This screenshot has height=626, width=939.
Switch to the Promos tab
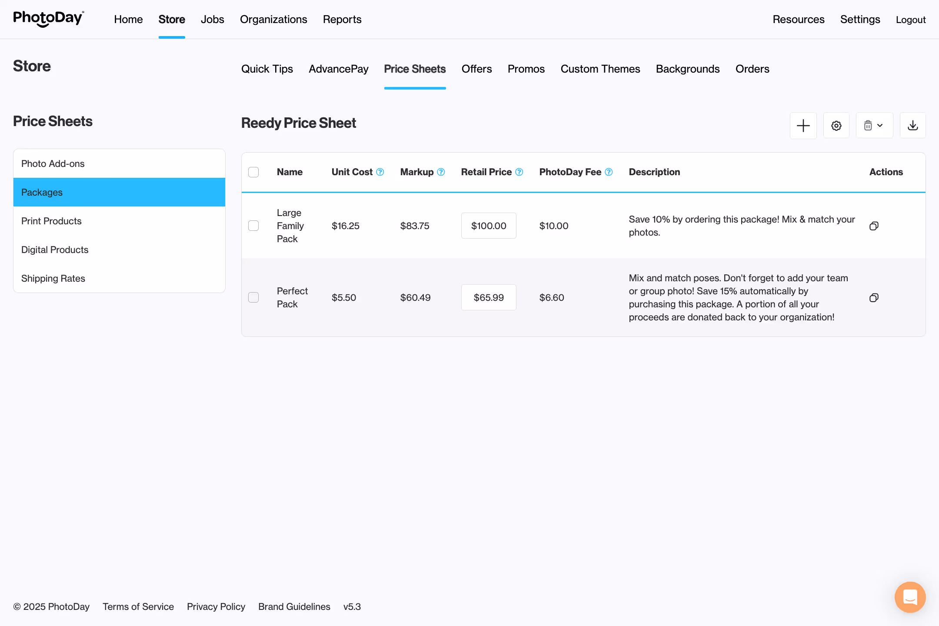[526, 69]
